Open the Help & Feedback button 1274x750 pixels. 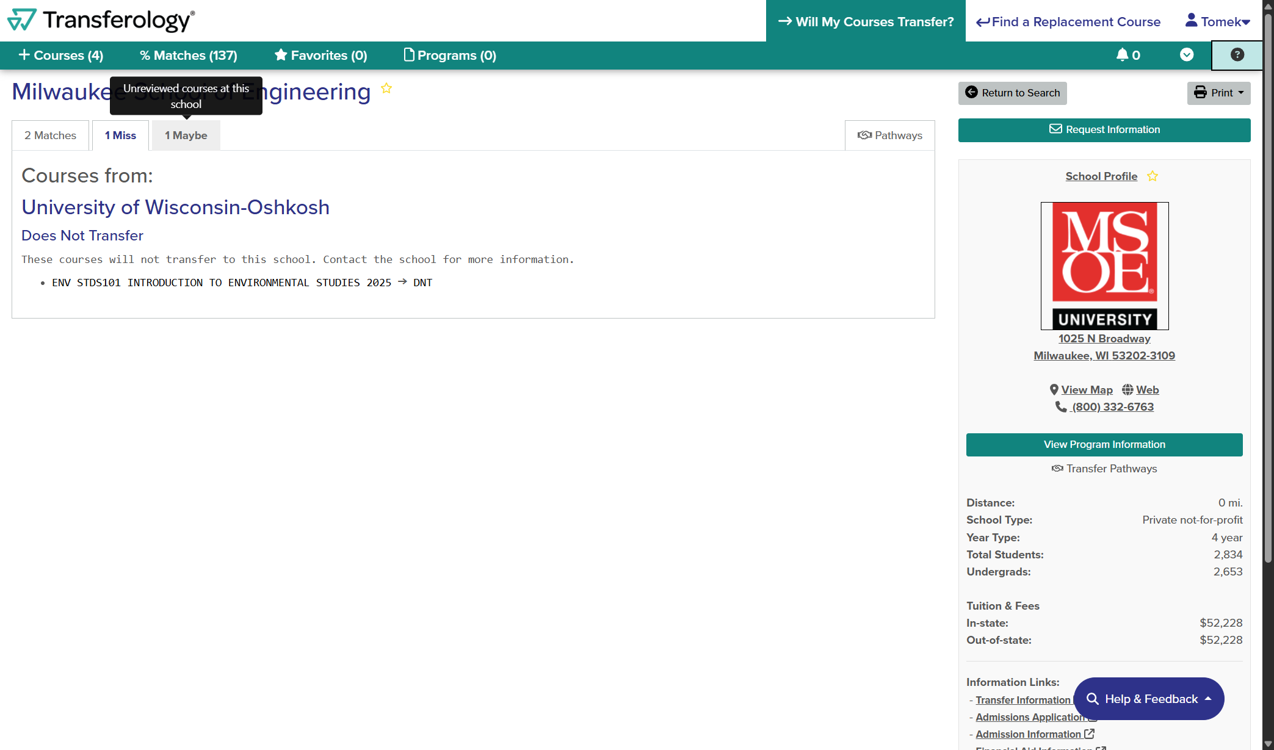click(1148, 699)
